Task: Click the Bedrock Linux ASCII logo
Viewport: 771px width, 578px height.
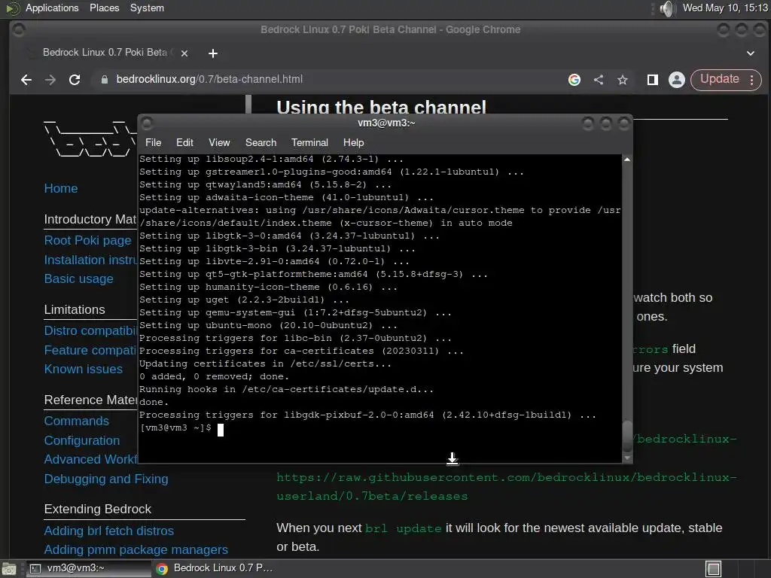Action: (90, 138)
